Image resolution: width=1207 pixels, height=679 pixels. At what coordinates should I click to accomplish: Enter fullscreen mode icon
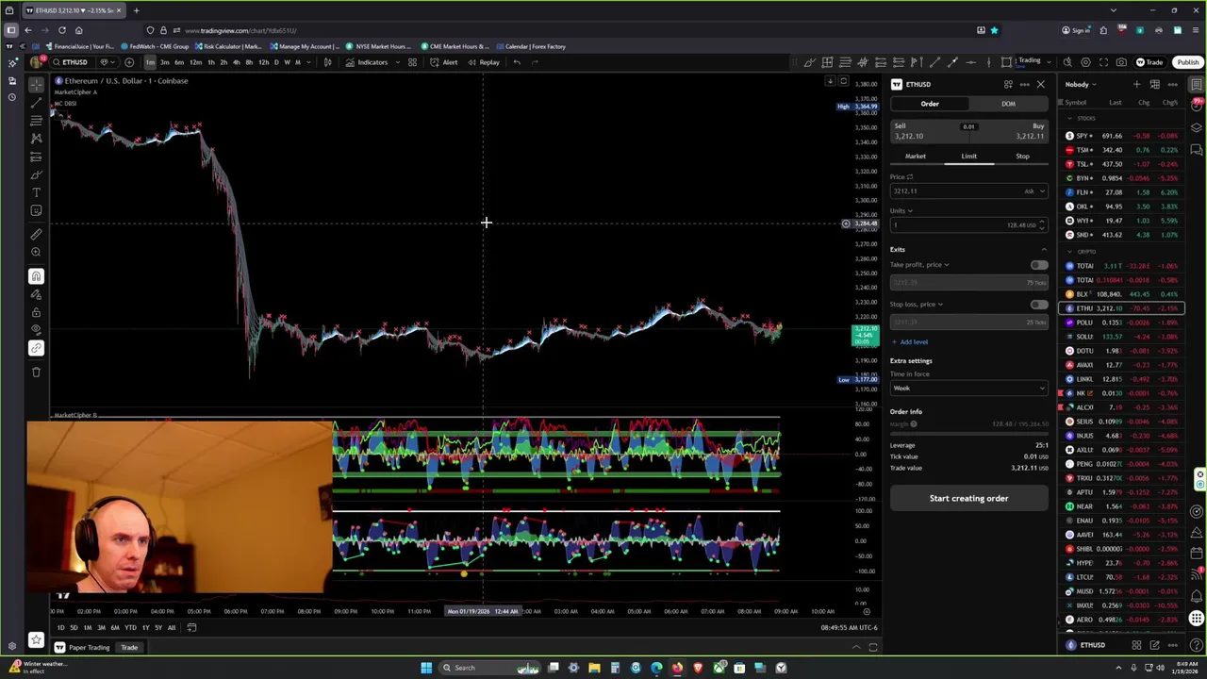(x=1103, y=62)
